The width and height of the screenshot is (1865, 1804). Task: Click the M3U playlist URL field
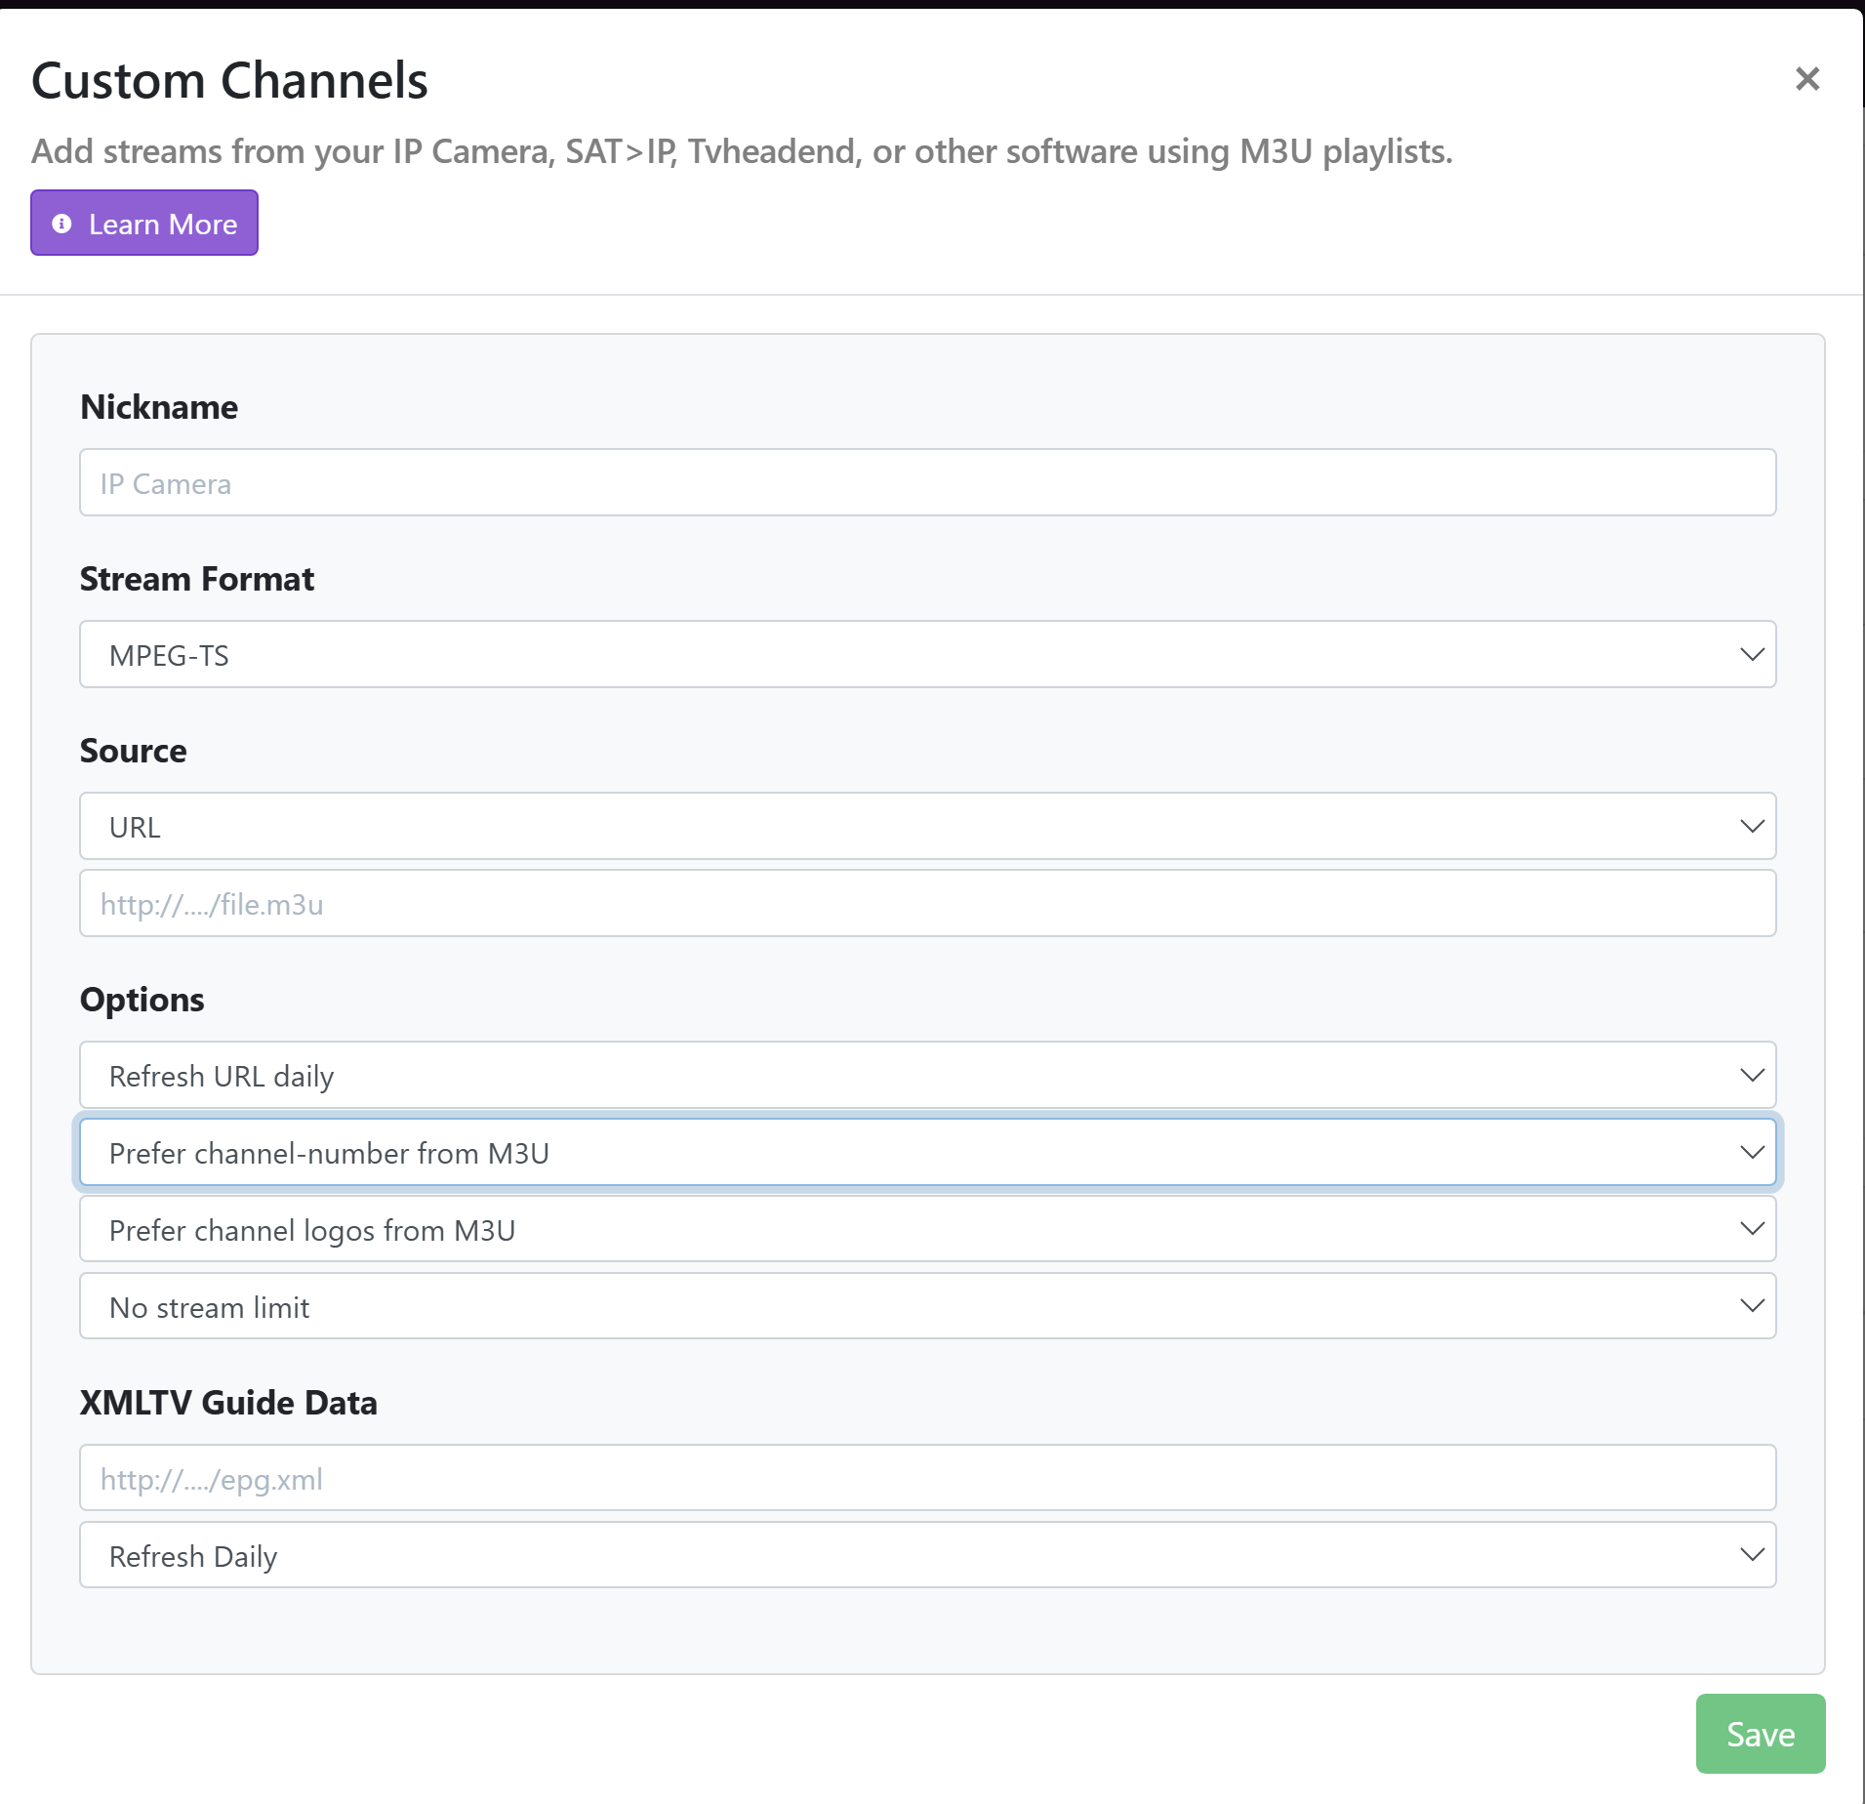(x=927, y=903)
